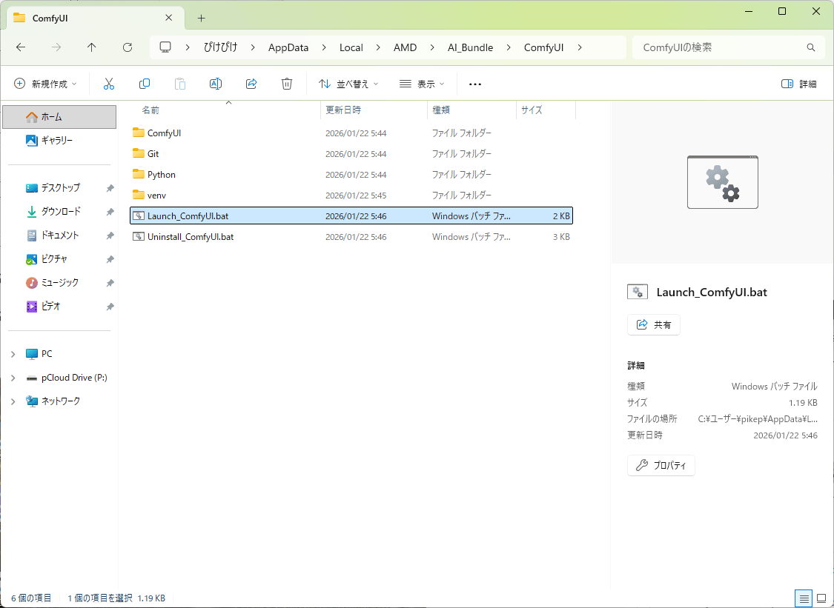This screenshot has width=834, height=608.
Task: Click the Share icon in toolbar
Action: point(251,84)
